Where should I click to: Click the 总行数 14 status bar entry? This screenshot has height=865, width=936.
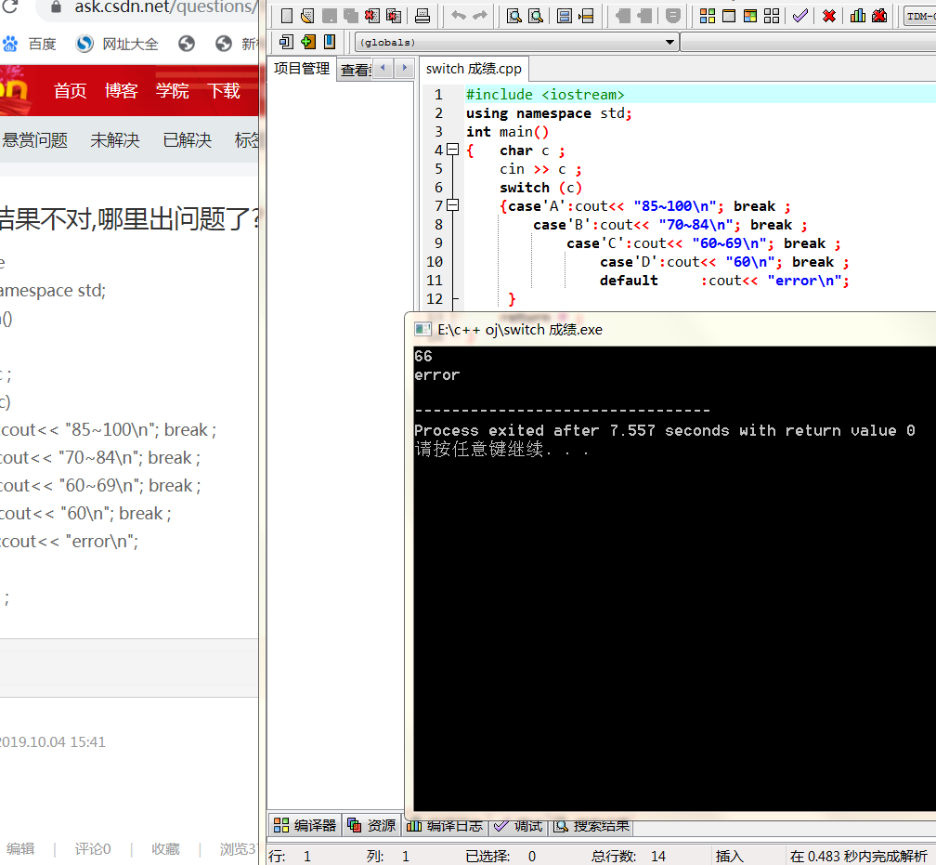pos(628,856)
